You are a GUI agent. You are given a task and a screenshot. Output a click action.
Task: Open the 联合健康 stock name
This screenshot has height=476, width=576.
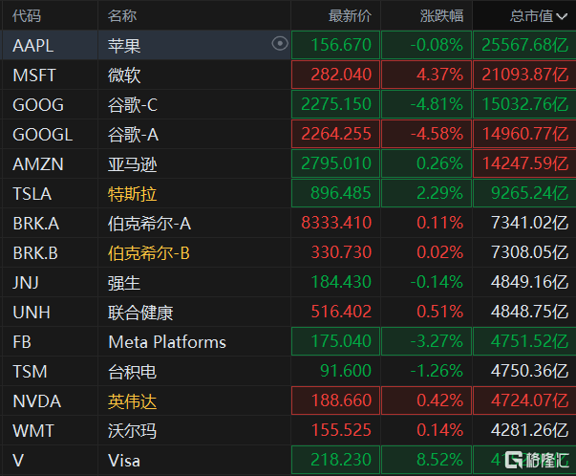point(140,313)
